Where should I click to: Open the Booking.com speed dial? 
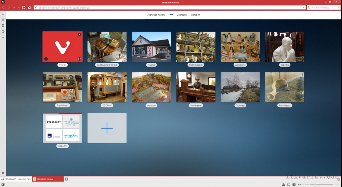coord(196,47)
